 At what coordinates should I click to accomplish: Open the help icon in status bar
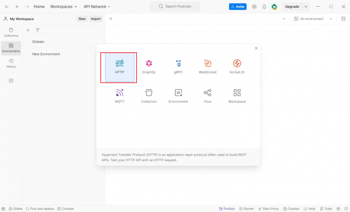click(346, 208)
